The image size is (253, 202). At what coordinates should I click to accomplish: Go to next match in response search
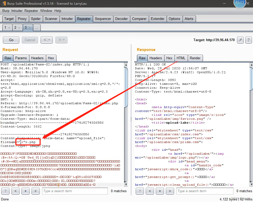(x=170, y=191)
